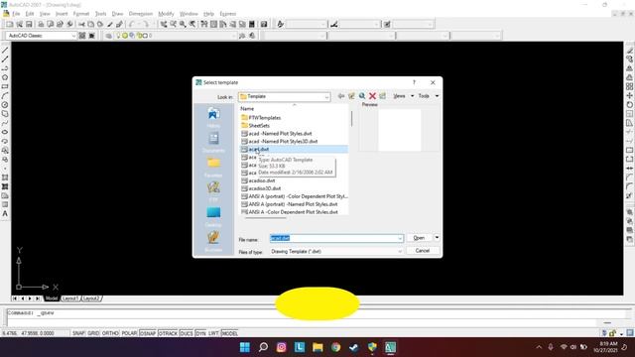Open the Format menu
The height and width of the screenshot is (357, 635).
pyautogui.click(x=81, y=14)
